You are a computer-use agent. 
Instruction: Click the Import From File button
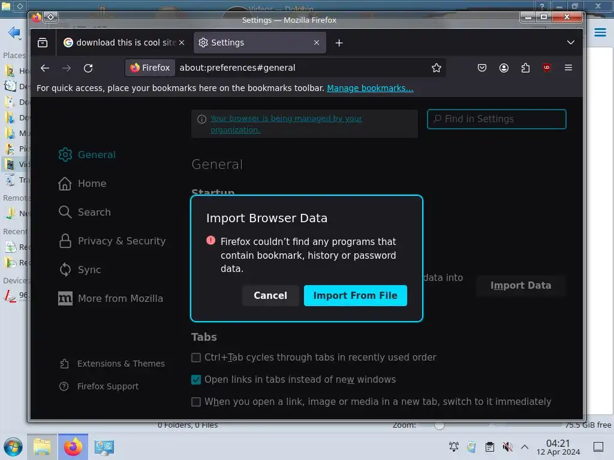pyautogui.click(x=355, y=296)
